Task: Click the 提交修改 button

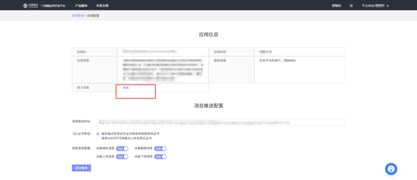Action: pos(81,168)
